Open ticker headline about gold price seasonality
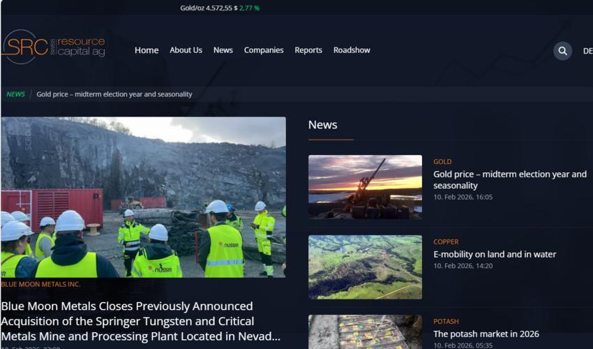The width and height of the screenshot is (593, 349). pos(114,94)
